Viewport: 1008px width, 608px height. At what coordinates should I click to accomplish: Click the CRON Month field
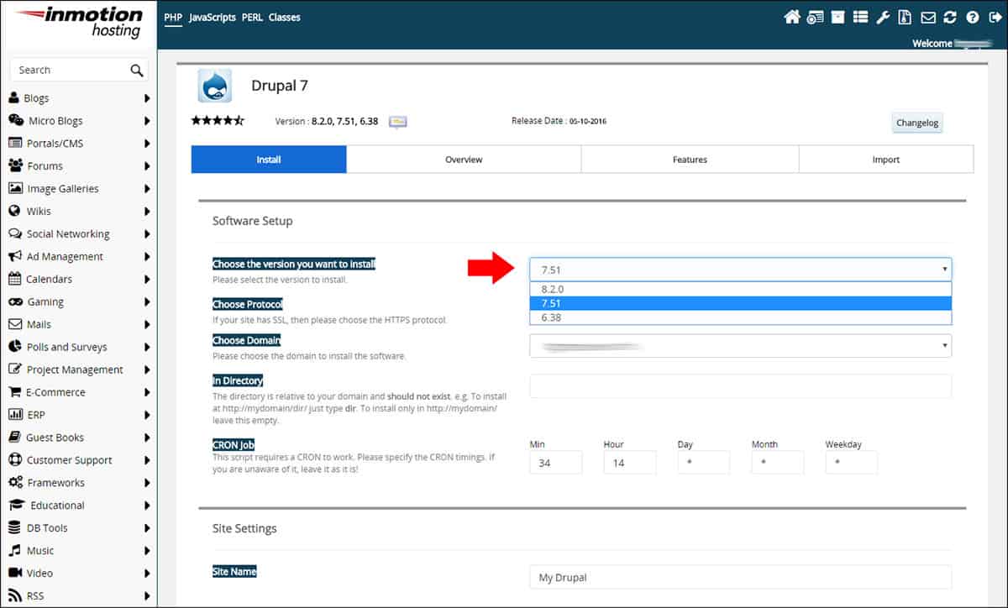pyautogui.click(x=777, y=463)
